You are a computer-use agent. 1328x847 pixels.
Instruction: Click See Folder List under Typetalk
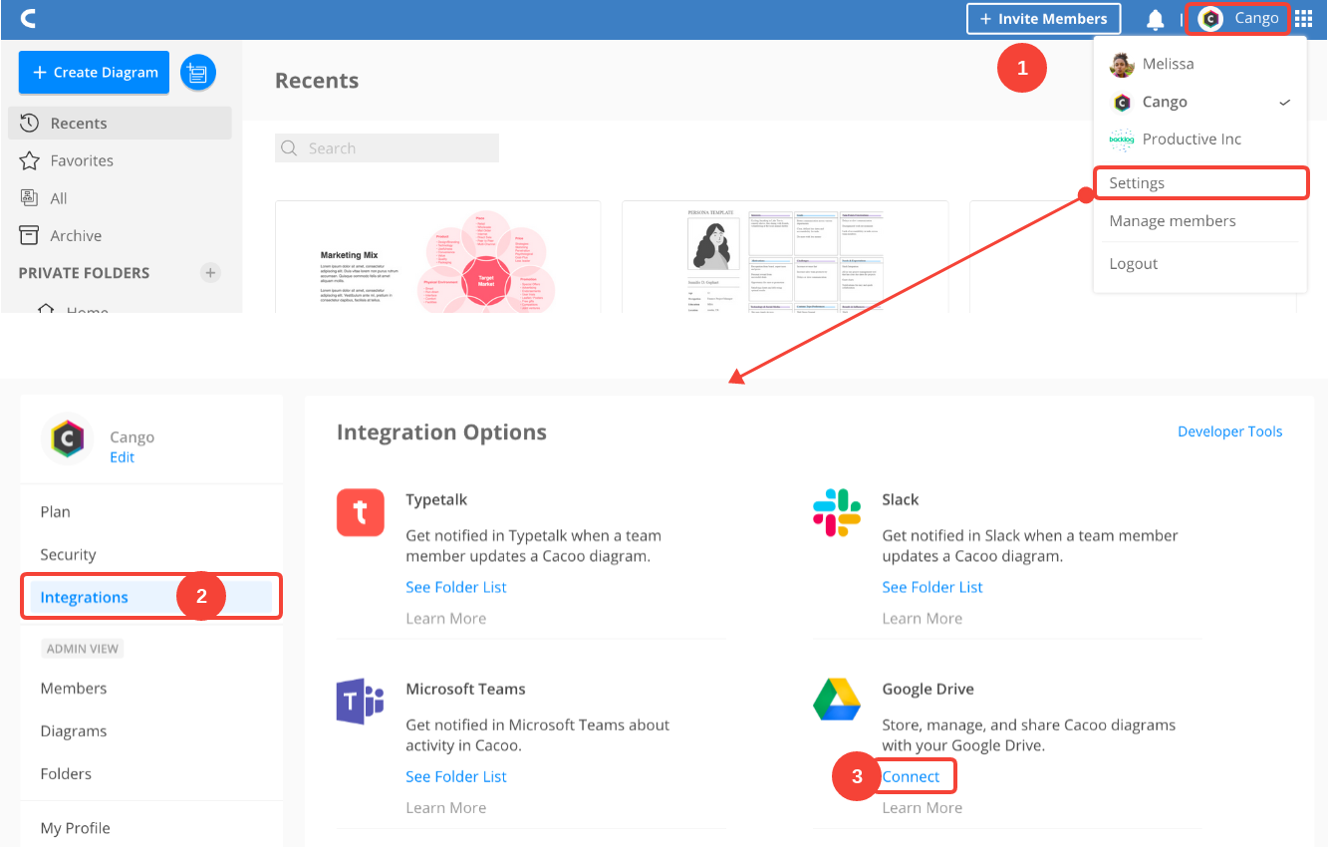456,587
